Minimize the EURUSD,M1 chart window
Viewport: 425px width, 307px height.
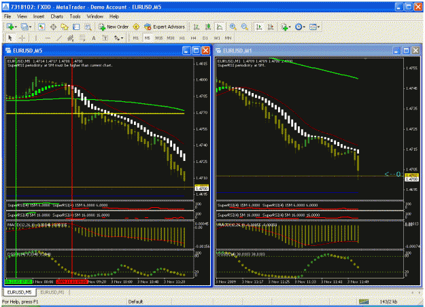tap(396, 51)
